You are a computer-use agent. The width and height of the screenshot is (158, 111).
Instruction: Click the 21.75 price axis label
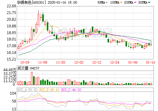click(11, 13)
